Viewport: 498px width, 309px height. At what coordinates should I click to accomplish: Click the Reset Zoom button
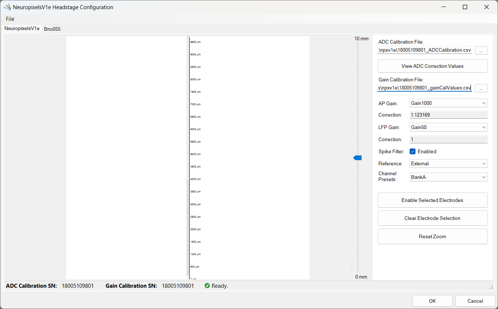[432, 236]
